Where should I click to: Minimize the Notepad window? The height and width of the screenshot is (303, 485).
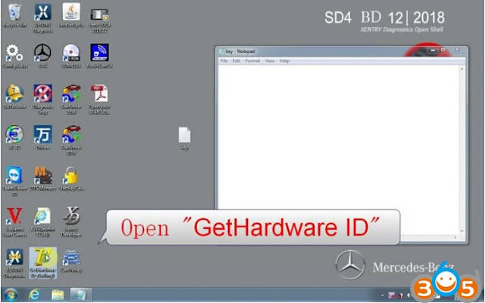pyautogui.click(x=433, y=50)
